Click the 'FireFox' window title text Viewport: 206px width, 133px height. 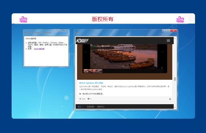78,33
